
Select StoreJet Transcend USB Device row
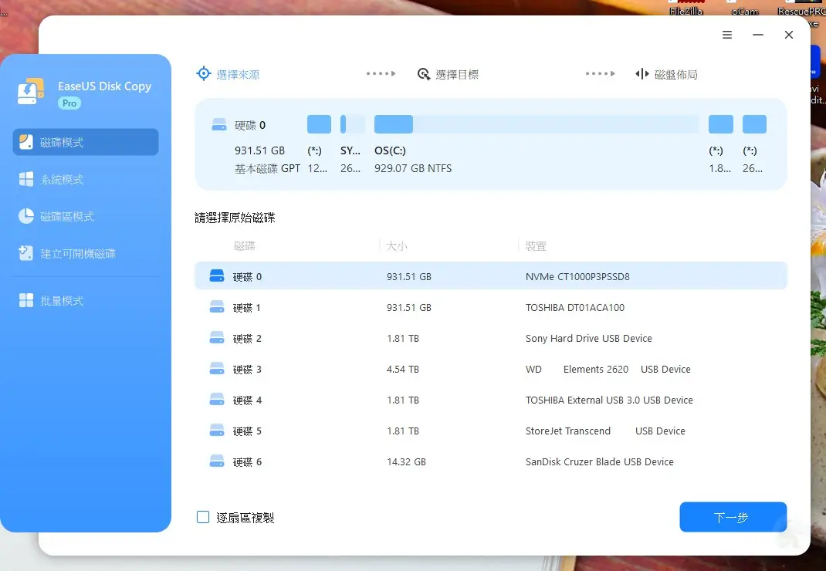coord(490,431)
